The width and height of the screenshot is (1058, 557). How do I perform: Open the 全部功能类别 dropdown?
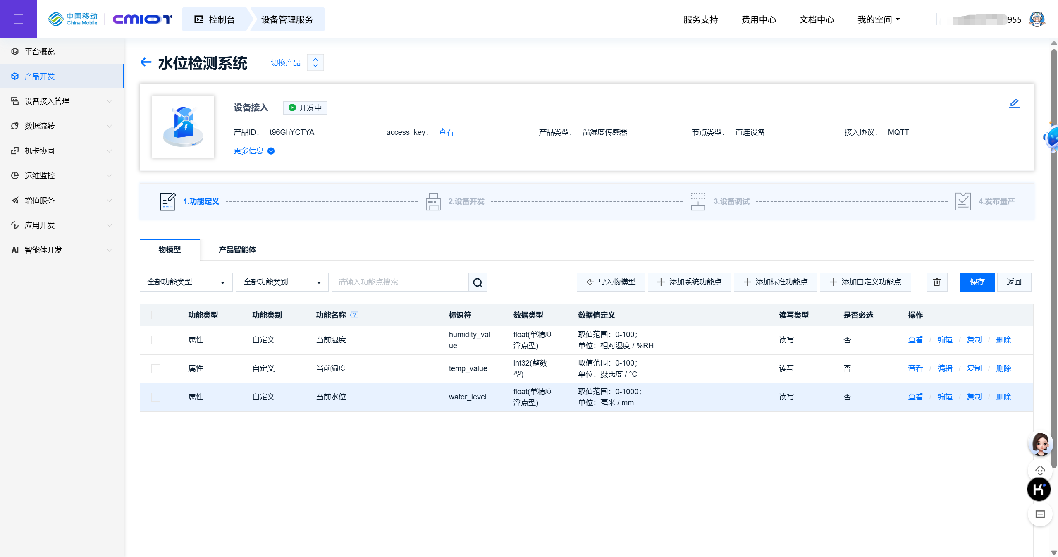(x=282, y=282)
